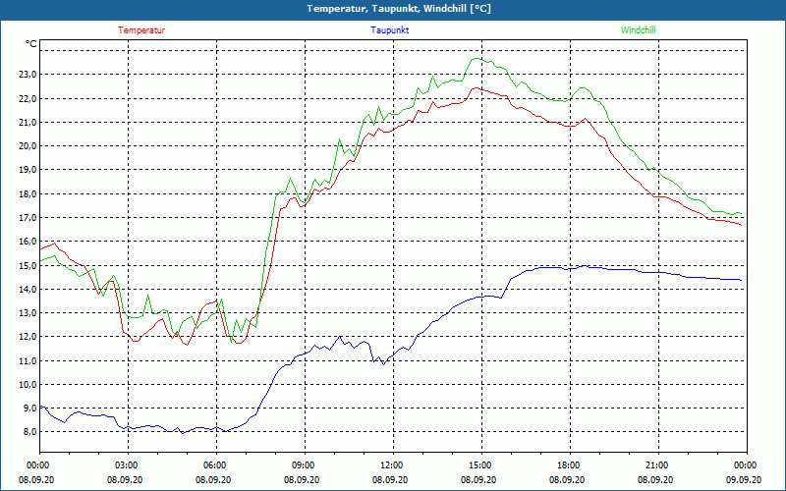
Task: Click the '11,0' y-axis value
Action: tap(28, 360)
